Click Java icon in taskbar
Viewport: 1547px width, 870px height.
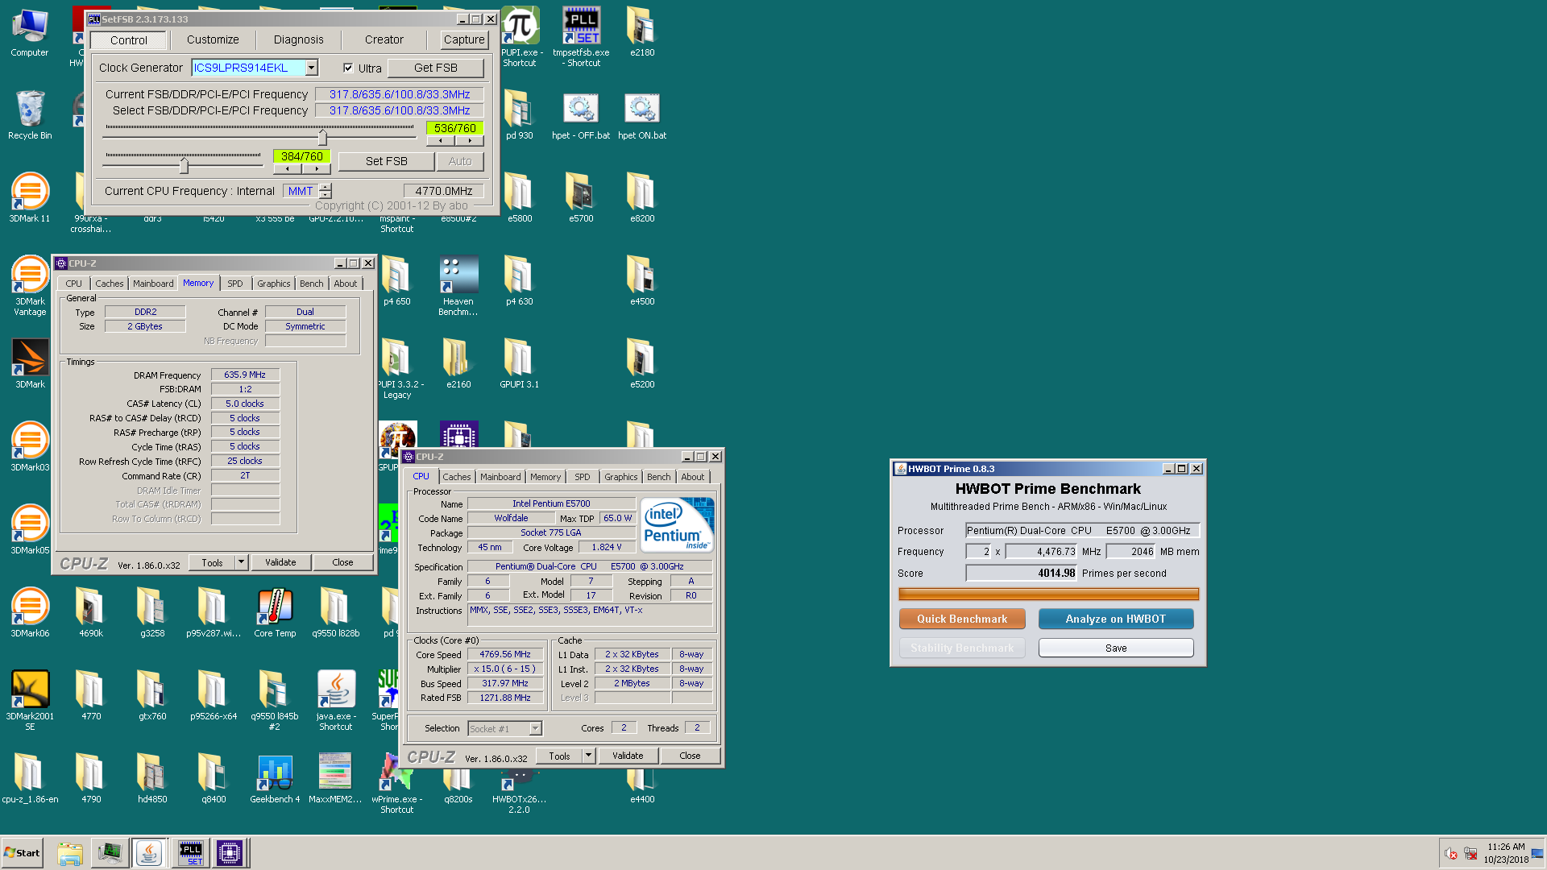pyautogui.click(x=149, y=852)
